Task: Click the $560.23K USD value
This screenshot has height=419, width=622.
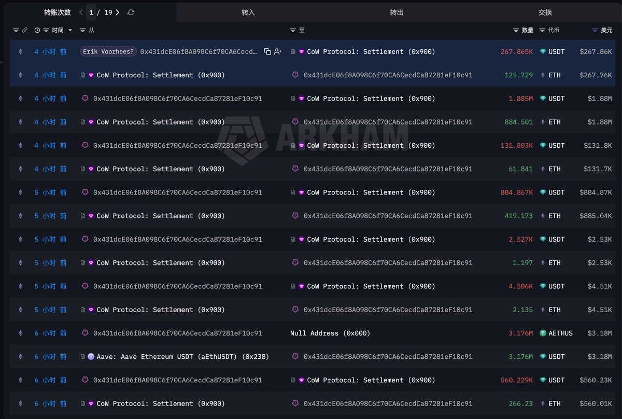Action: click(x=596, y=380)
